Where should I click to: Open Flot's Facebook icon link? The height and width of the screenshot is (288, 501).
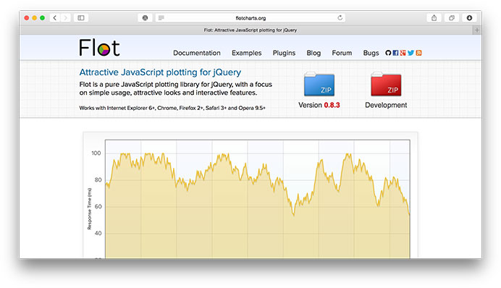(x=395, y=53)
